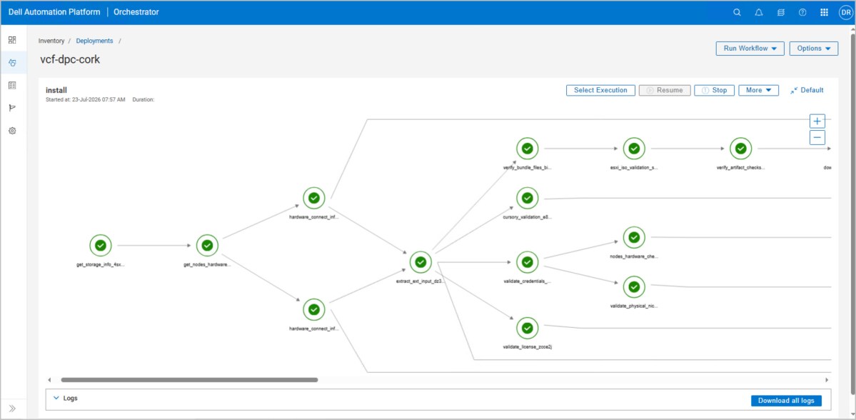
Task: Open the DR user avatar menu
Action: coord(845,13)
